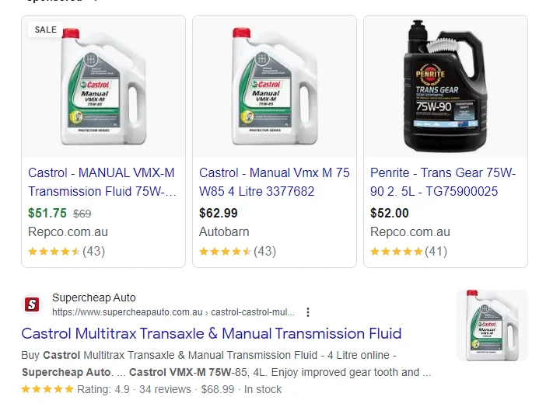
Task: Open Castrol Multitrax Transaxle & Manual Transmission Fluid result
Action: (x=211, y=334)
